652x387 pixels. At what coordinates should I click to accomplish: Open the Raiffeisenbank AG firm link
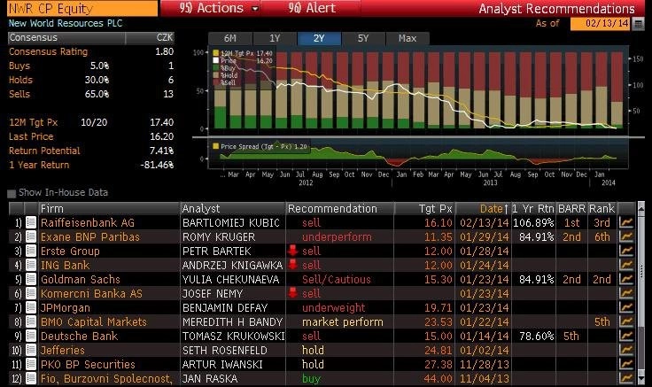[x=88, y=223]
